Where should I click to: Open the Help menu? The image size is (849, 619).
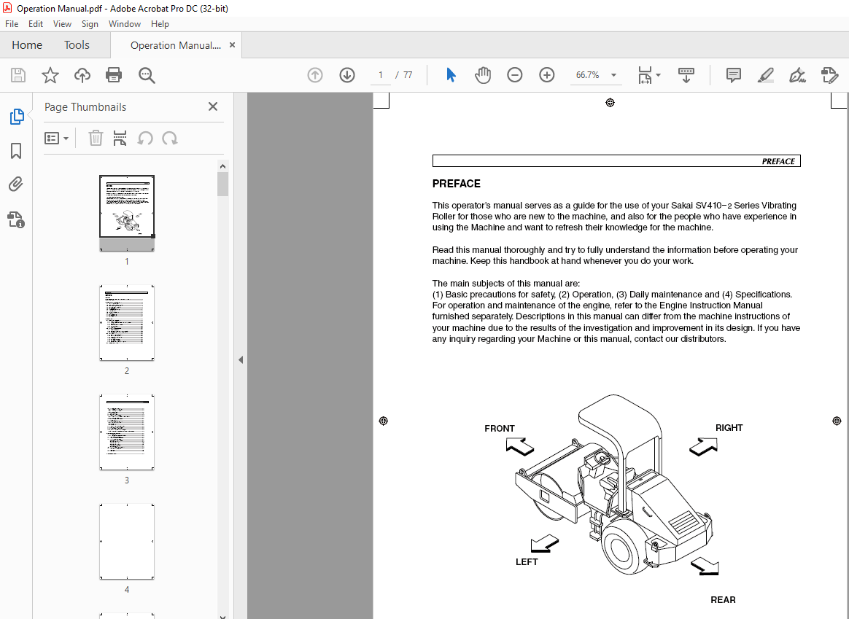click(x=160, y=24)
